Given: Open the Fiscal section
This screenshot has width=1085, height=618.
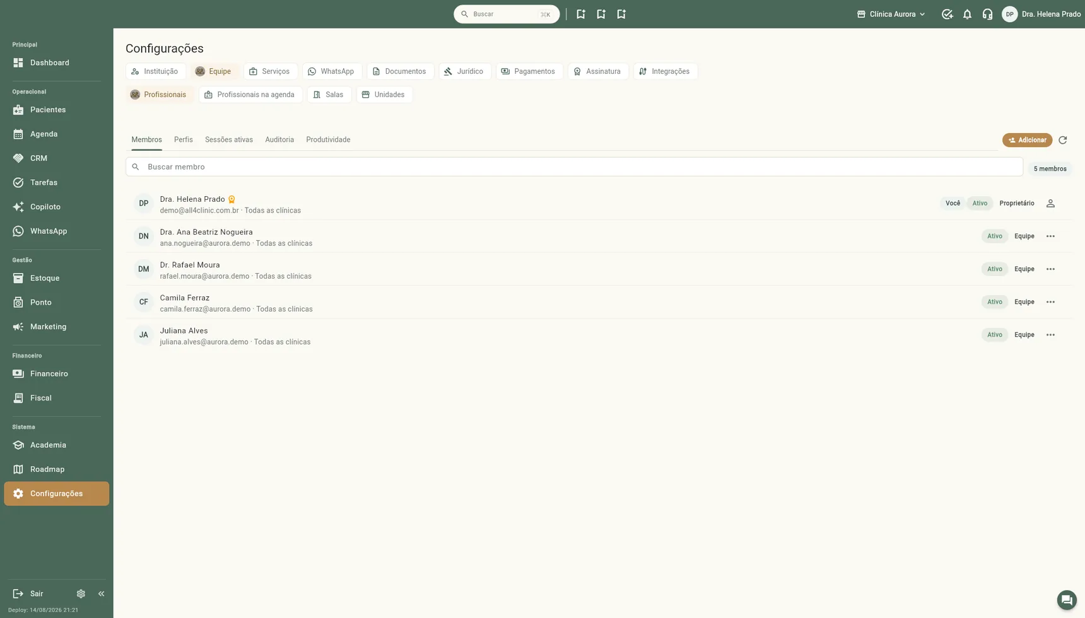Looking at the screenshot, I should (56, 398).
